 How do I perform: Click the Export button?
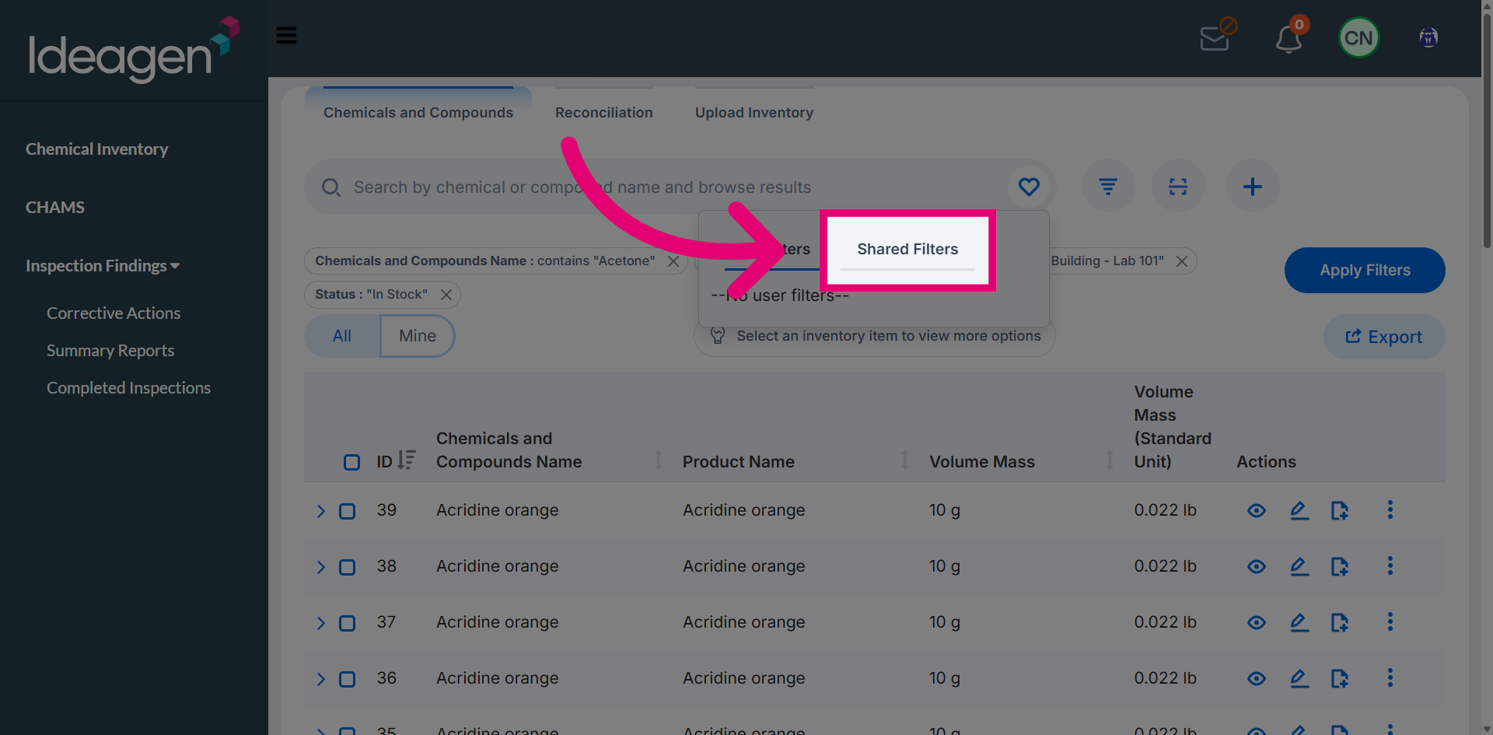click(1384, 337)
